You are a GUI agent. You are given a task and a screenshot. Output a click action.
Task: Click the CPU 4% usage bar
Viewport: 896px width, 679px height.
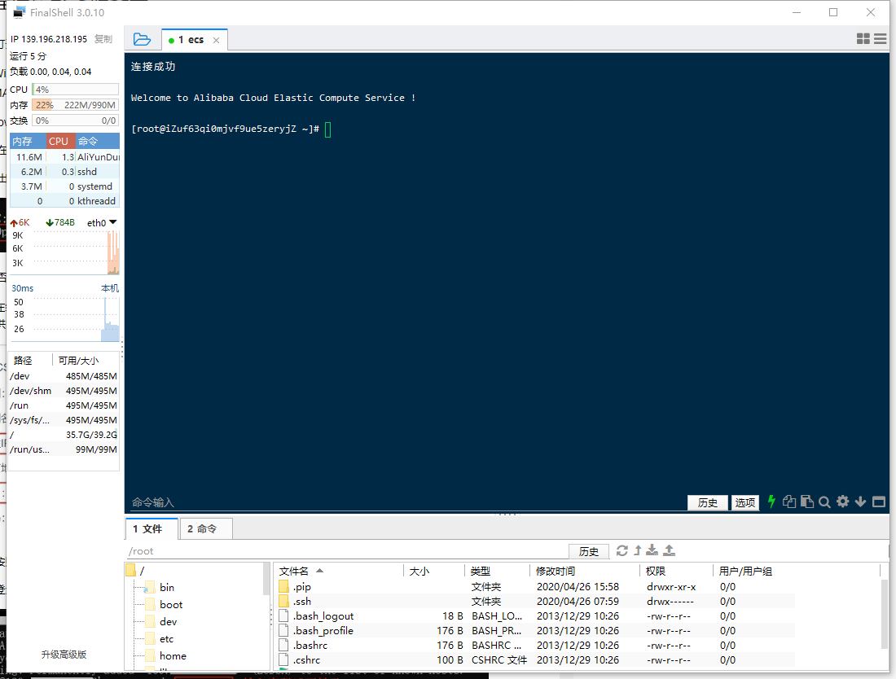pos(76,90)
